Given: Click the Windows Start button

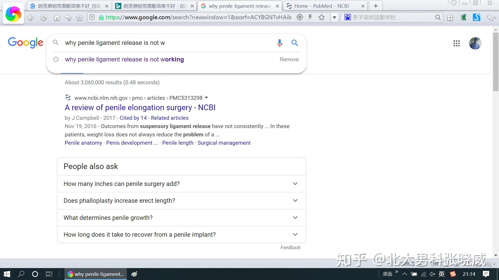Looking at the screenshot, I should [7, 274].
